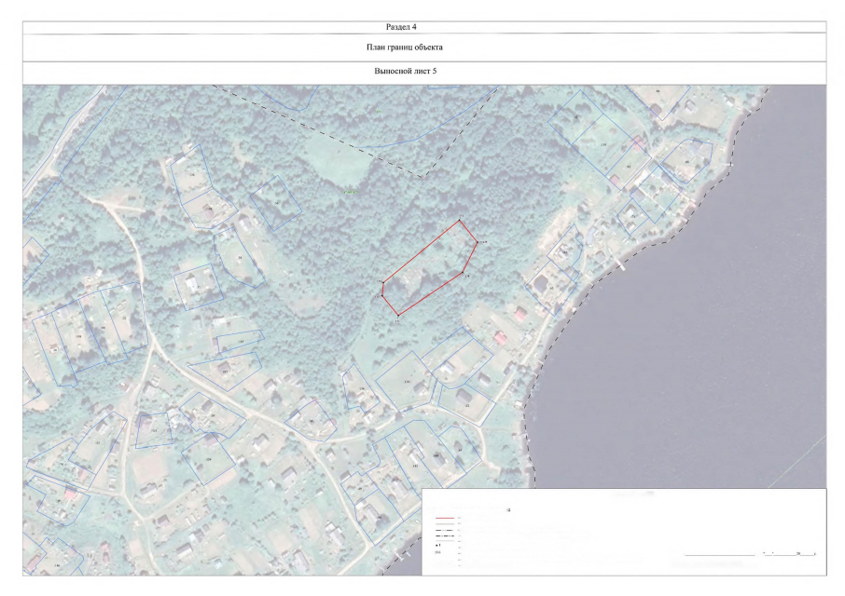
Task: Click the green label in the forest
Action: click(350, 193)
